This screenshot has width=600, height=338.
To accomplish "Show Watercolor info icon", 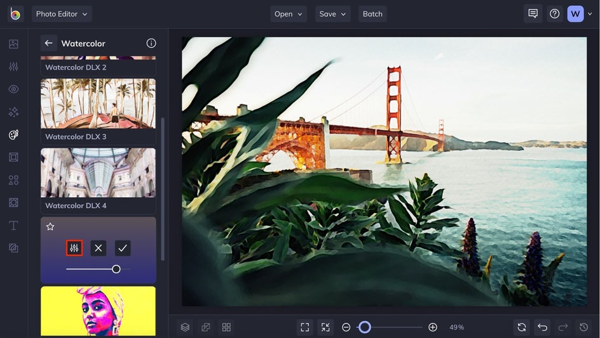I will (151, 43).
